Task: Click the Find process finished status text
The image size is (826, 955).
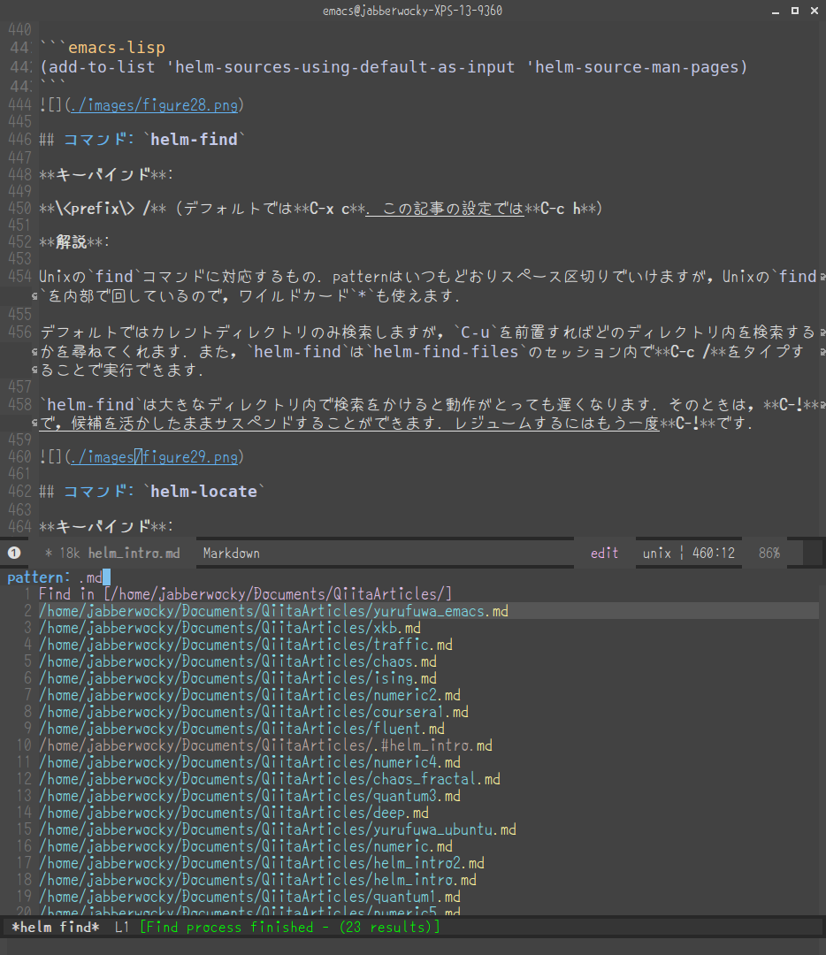Action: [290, 927]
